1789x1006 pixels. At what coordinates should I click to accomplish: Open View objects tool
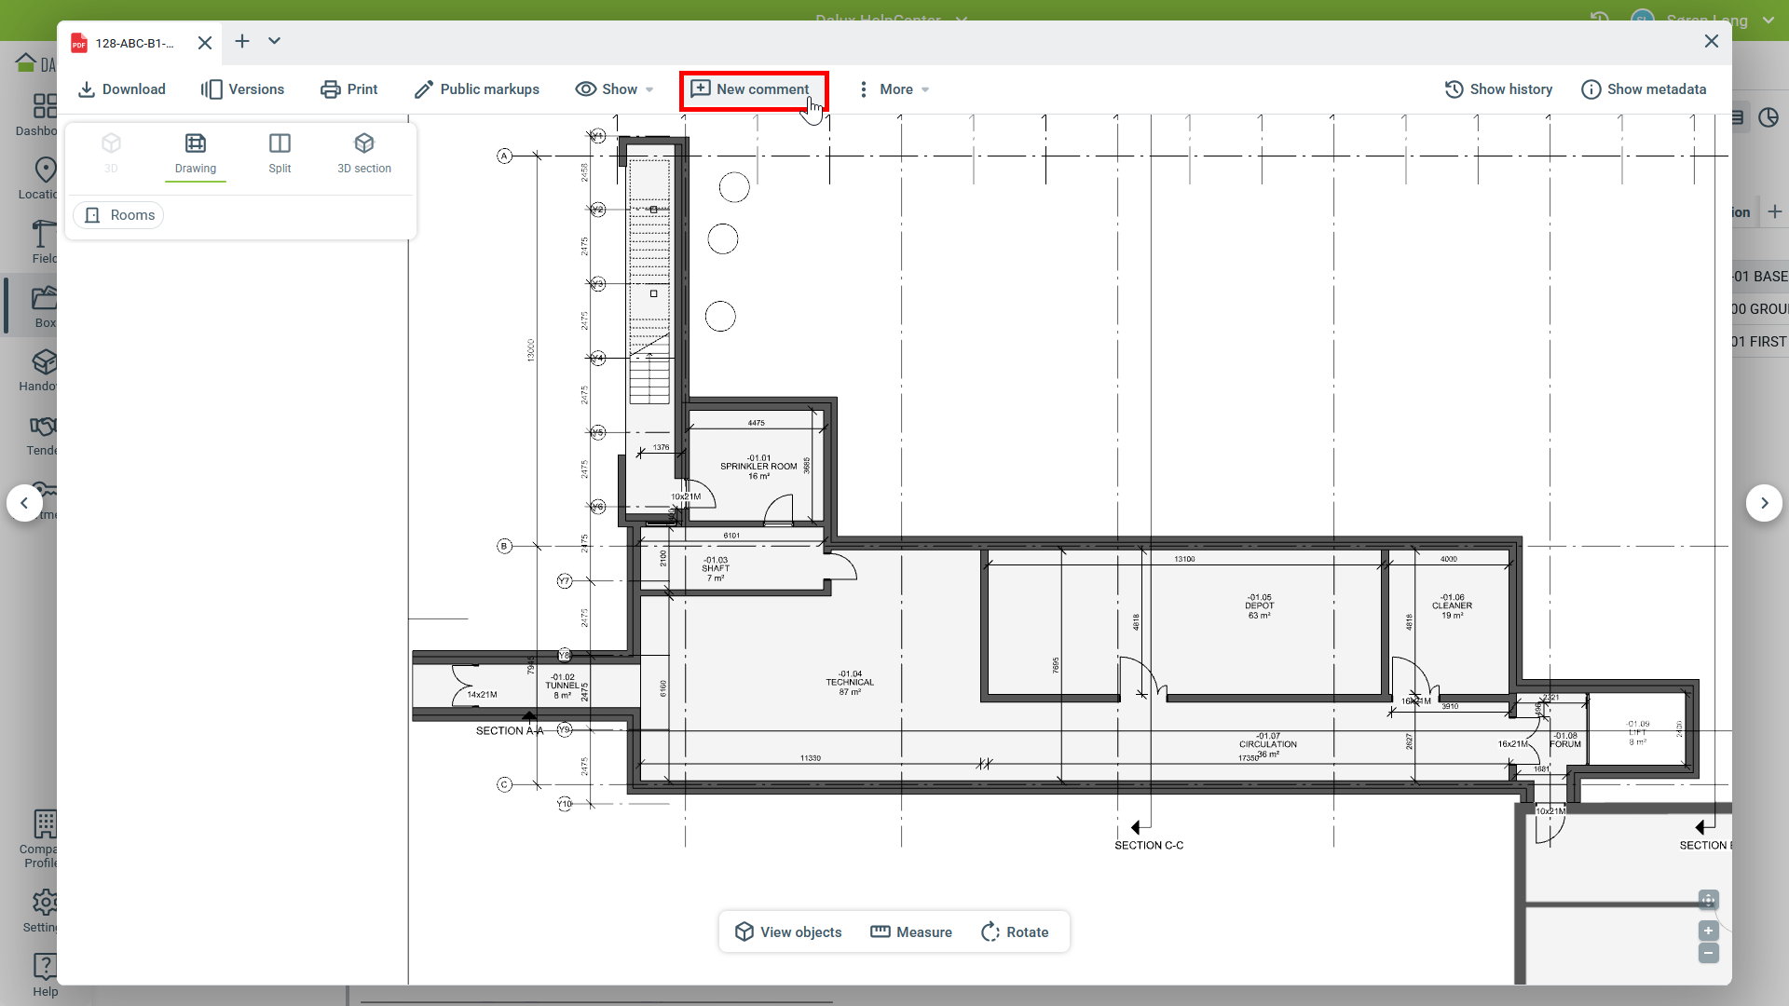pos(787,932)
